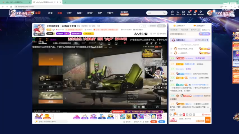Open the purple 超级粉丝团 button
Screen dimensions: 239x134
click(x=76, y=34)
